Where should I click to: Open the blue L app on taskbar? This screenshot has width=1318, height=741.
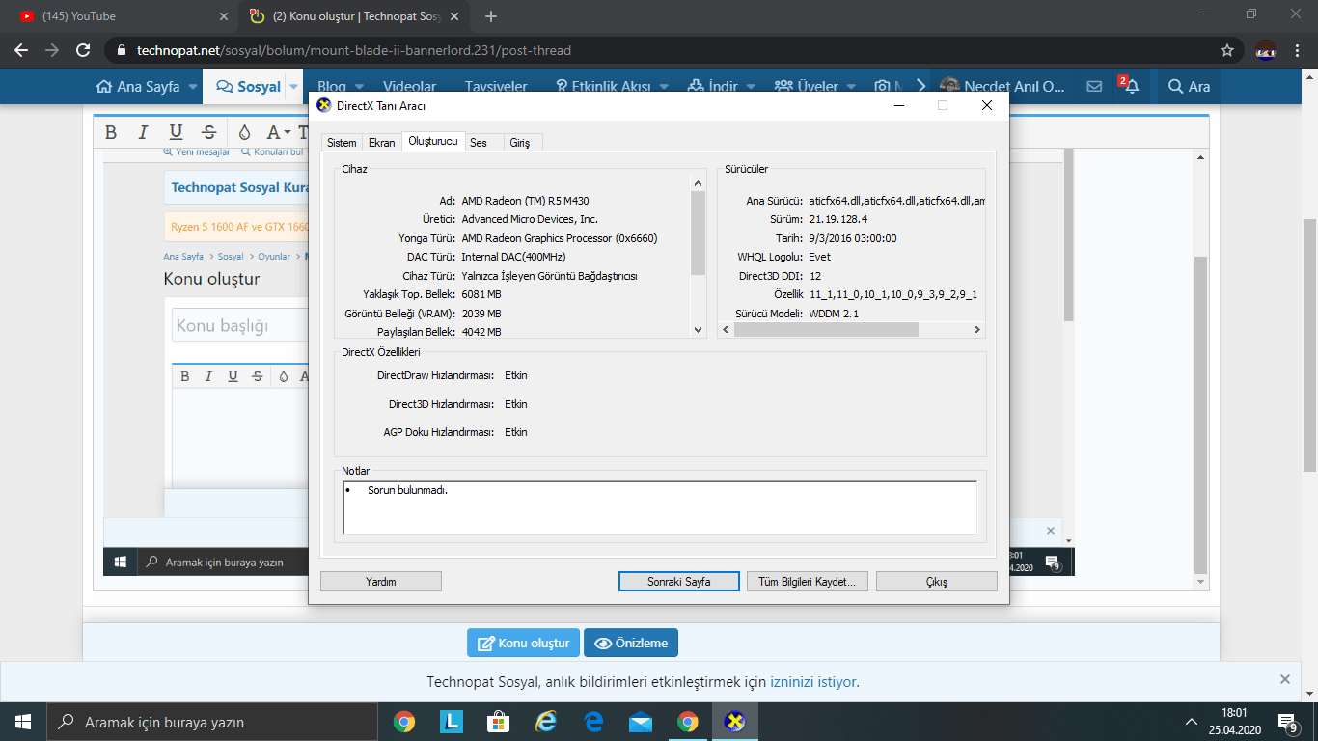pyautogui.click(x=451, y=722)
